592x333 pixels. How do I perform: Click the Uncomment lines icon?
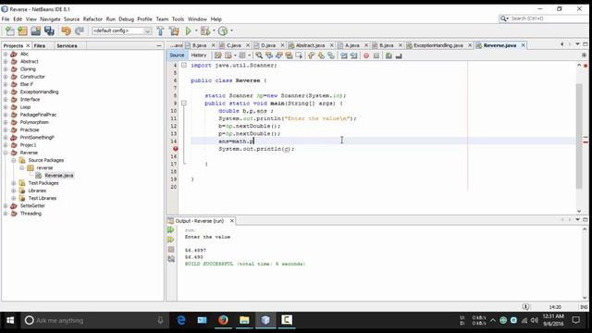tap(399, 55)
